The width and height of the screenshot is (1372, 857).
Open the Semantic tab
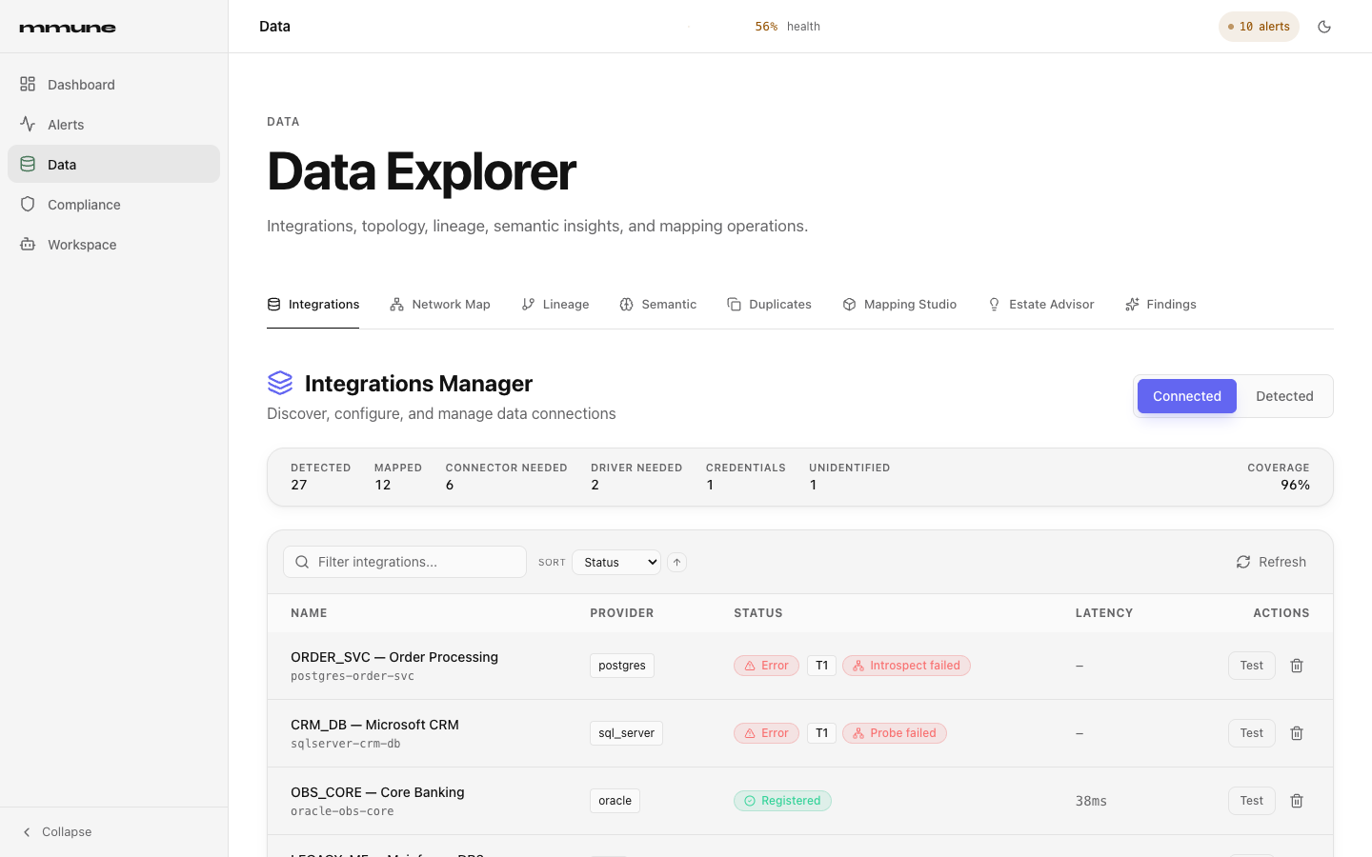pos(658,305)
